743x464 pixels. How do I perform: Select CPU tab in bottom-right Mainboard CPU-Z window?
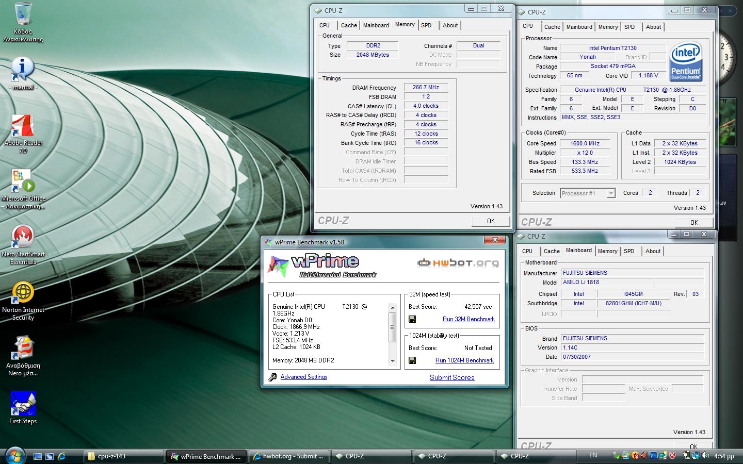click(527, 251)
